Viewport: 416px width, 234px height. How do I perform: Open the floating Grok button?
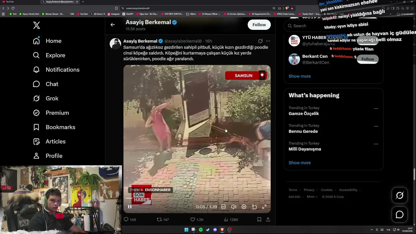coord(399,195)
